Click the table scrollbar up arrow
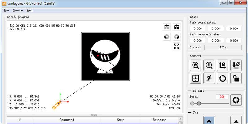This screenshot has width=248, height=124. (x=180, y=119)
